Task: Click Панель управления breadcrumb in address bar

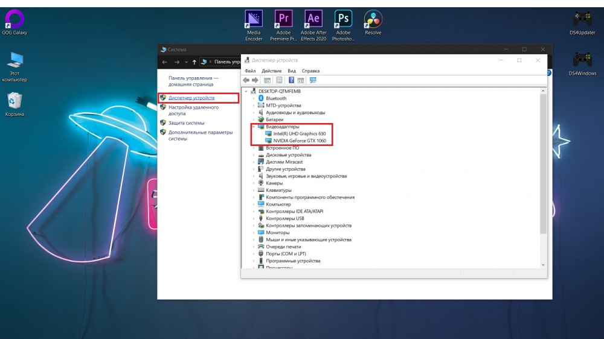Action: pos(227,62)
